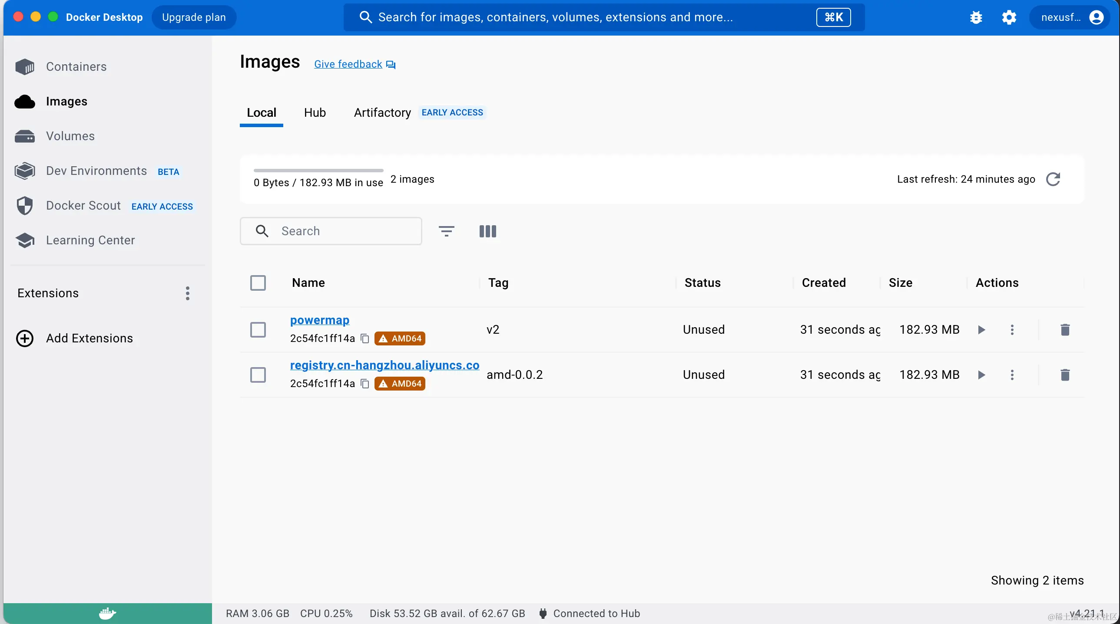The height and width of the screenshot is (624, 1120).
Task: Delete the powermap image with trash icon
Action: [1065, 330]
